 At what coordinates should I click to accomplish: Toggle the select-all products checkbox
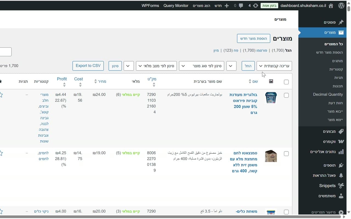point(286,82)
